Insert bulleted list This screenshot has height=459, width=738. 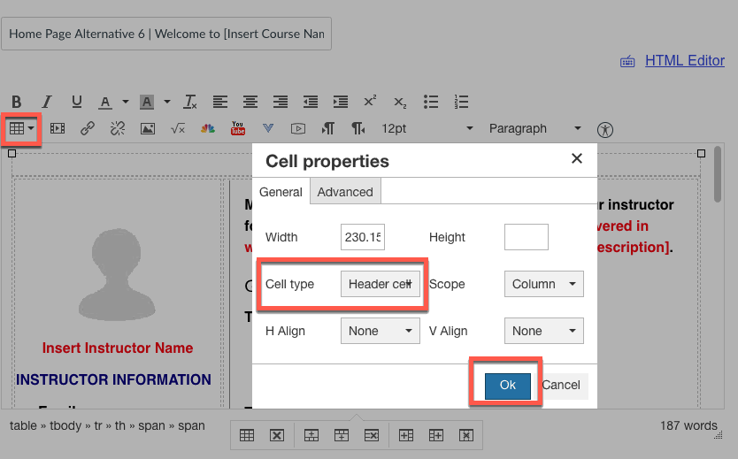point(431,102)
